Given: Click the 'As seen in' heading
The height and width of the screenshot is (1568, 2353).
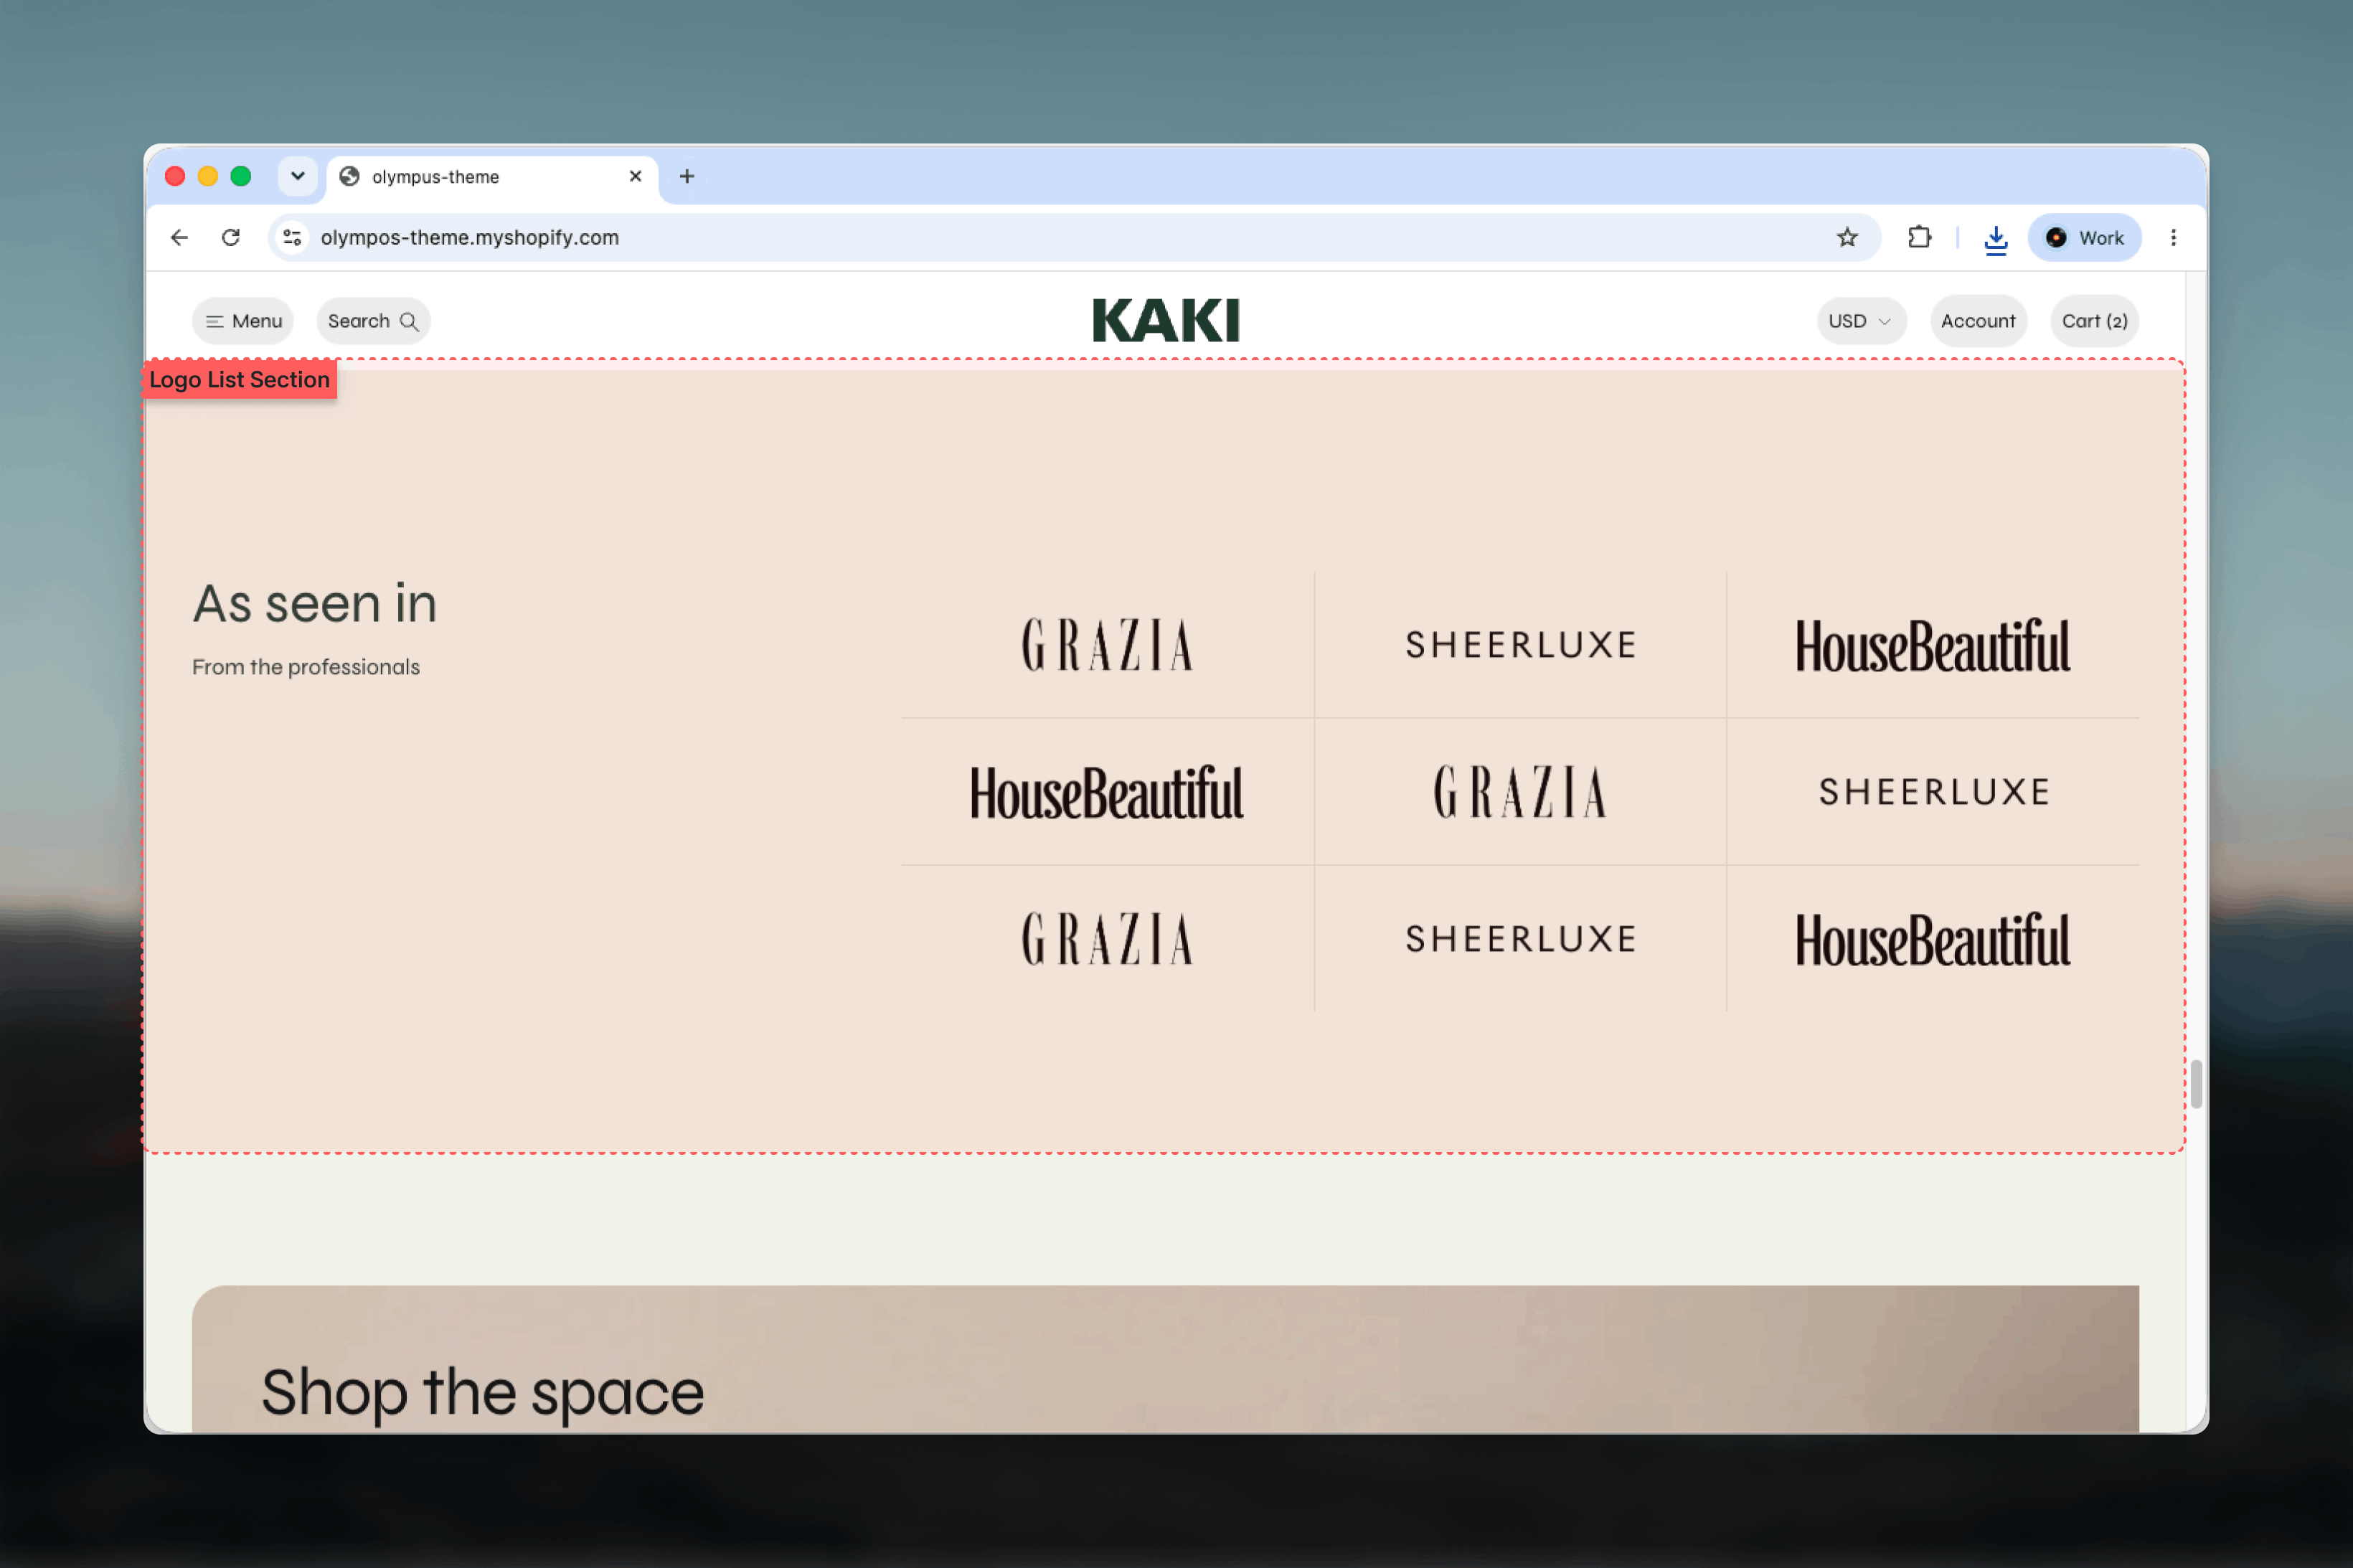Looking at the screenshot, I should click(x=315, y=604).
